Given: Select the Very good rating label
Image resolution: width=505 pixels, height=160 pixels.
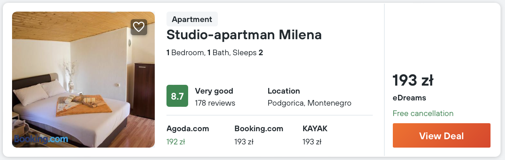Looking at the screenshot, I should point(214,91).
